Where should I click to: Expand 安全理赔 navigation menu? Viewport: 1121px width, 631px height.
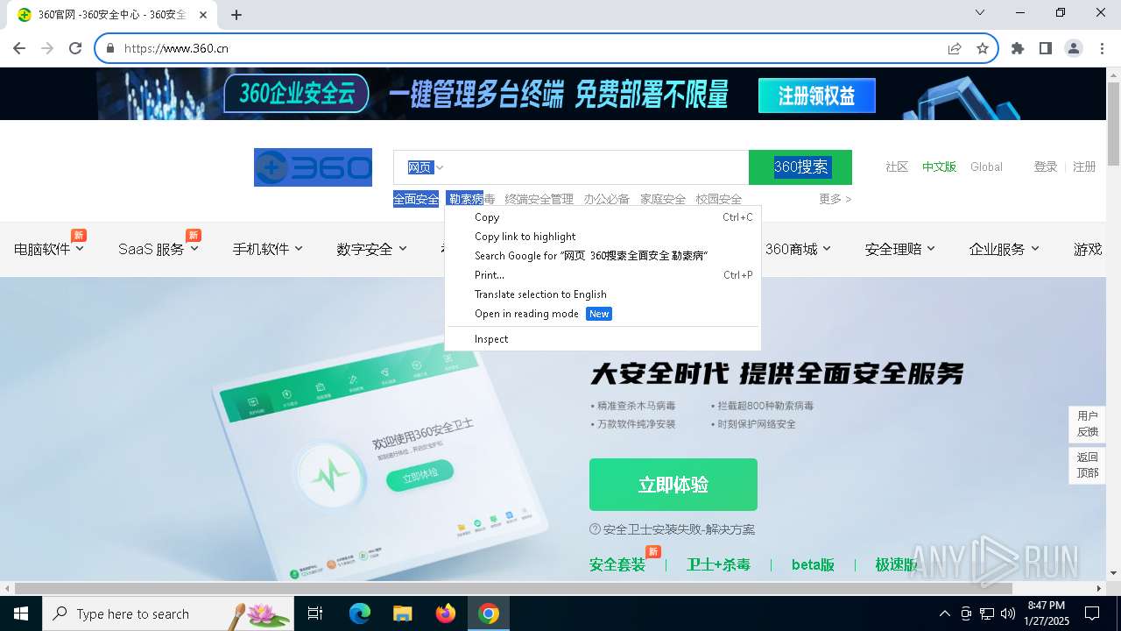(x=900, y=249)
